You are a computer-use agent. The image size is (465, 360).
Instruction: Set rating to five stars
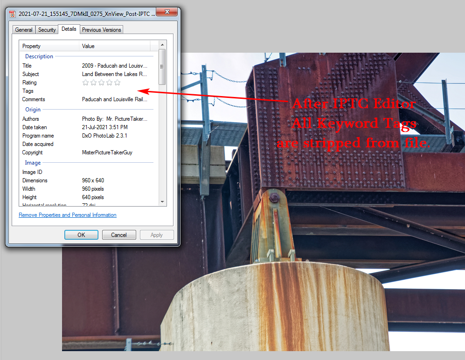point(118,83)
